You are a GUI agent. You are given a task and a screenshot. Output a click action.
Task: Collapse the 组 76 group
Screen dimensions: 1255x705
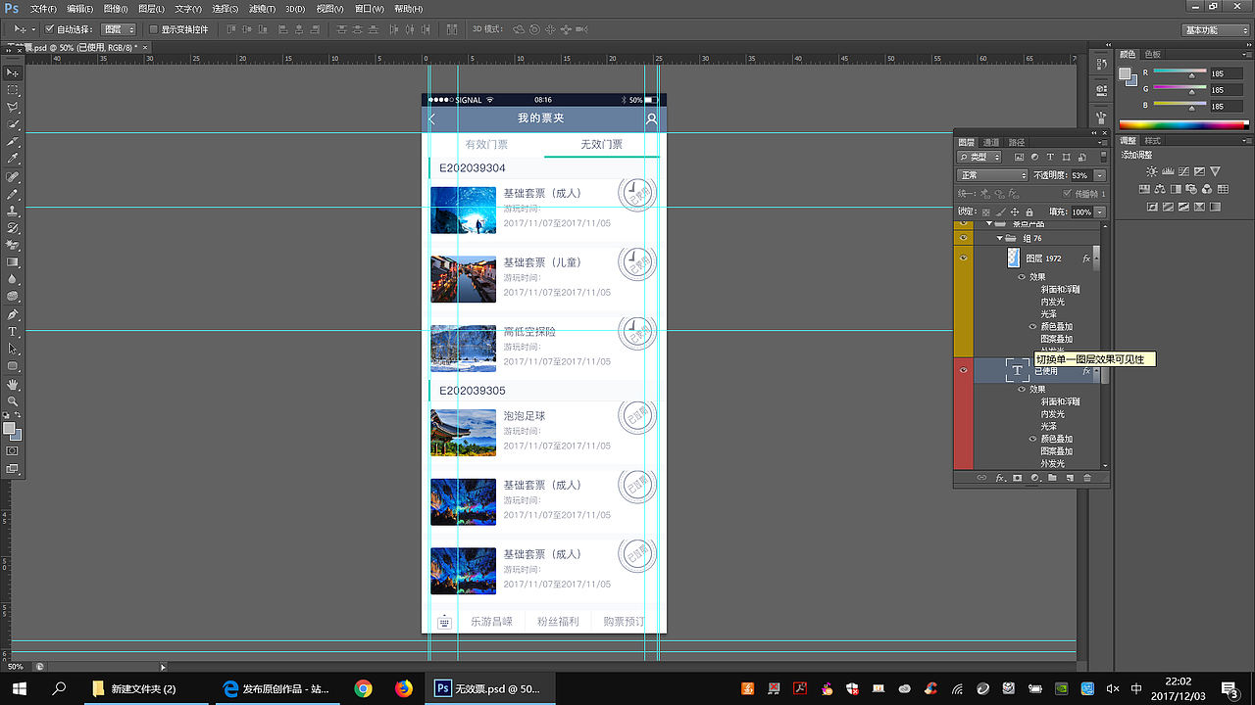tap(1000, 238)
